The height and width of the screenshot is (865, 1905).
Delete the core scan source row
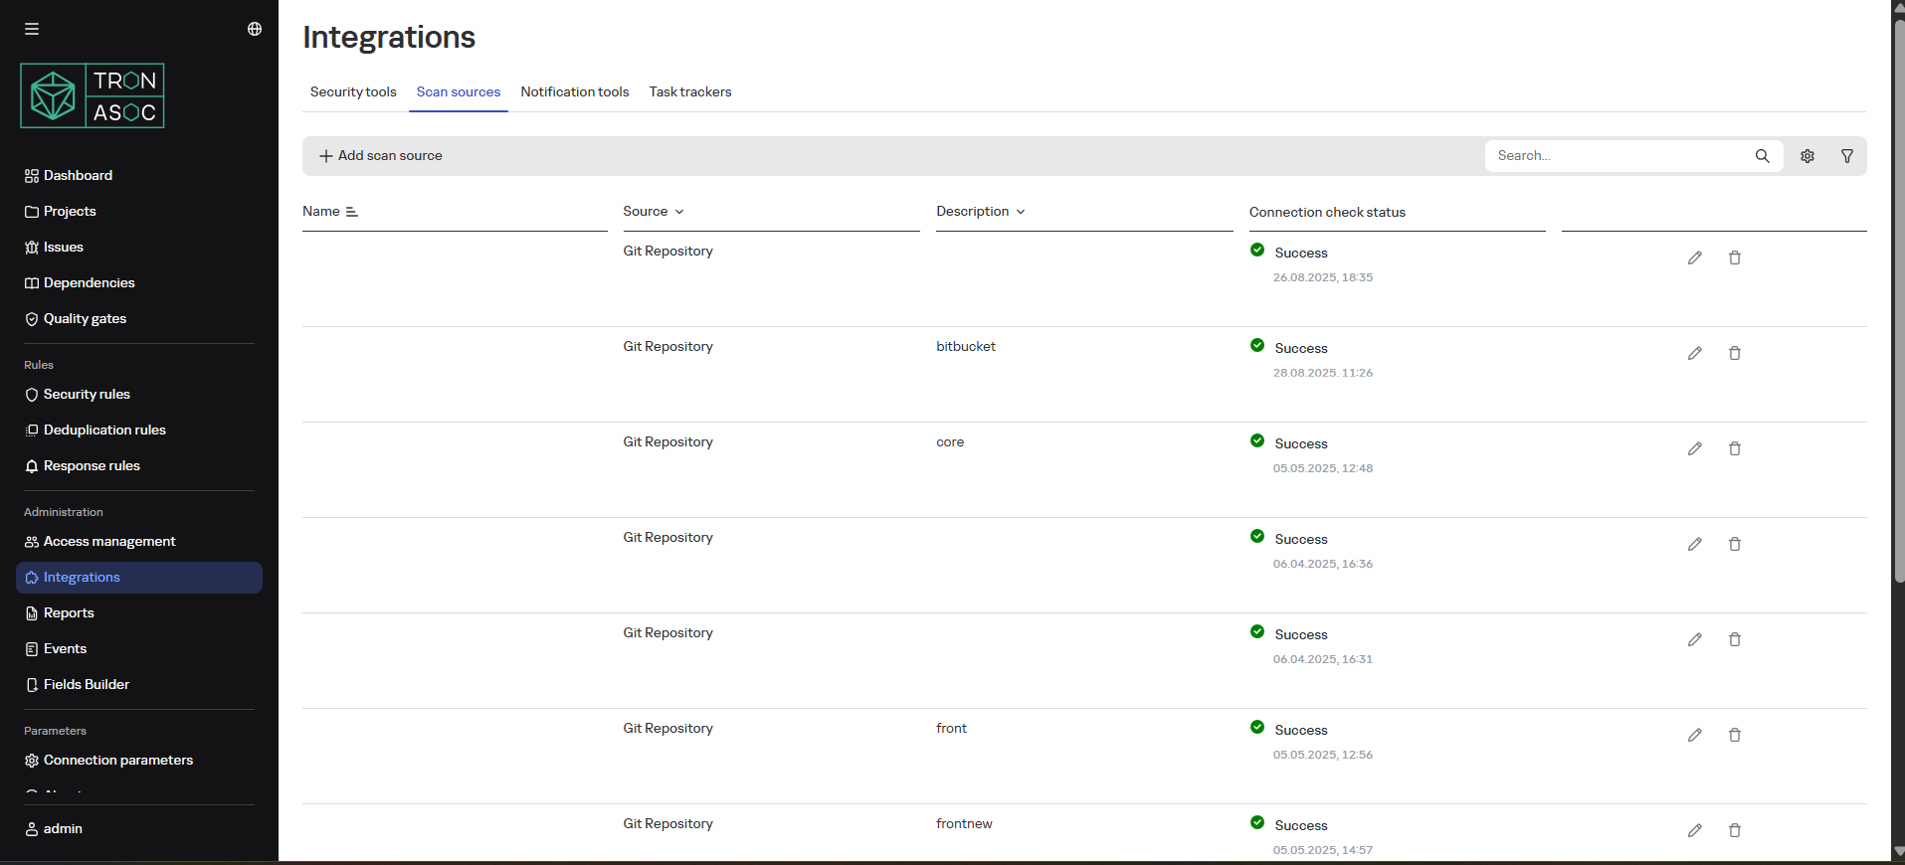pos(1734,448)
